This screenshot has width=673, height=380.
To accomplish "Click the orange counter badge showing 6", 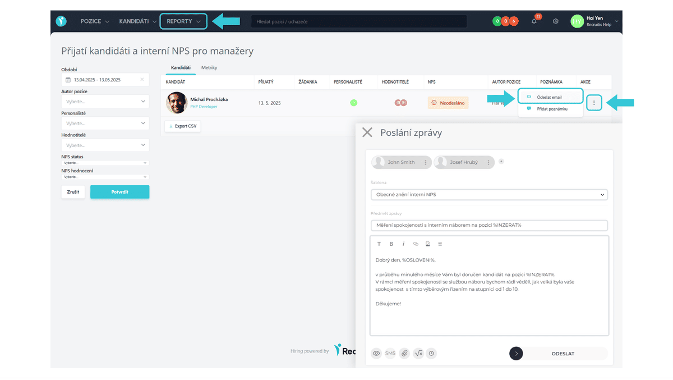I will point(514,21).
